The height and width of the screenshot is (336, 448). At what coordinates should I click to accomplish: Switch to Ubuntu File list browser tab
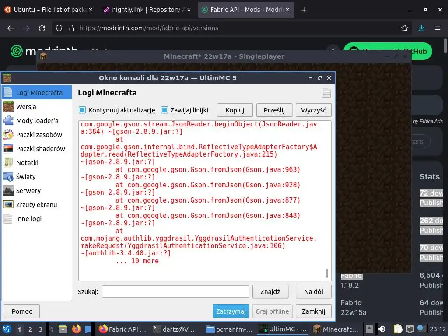(x=49, y=10)
